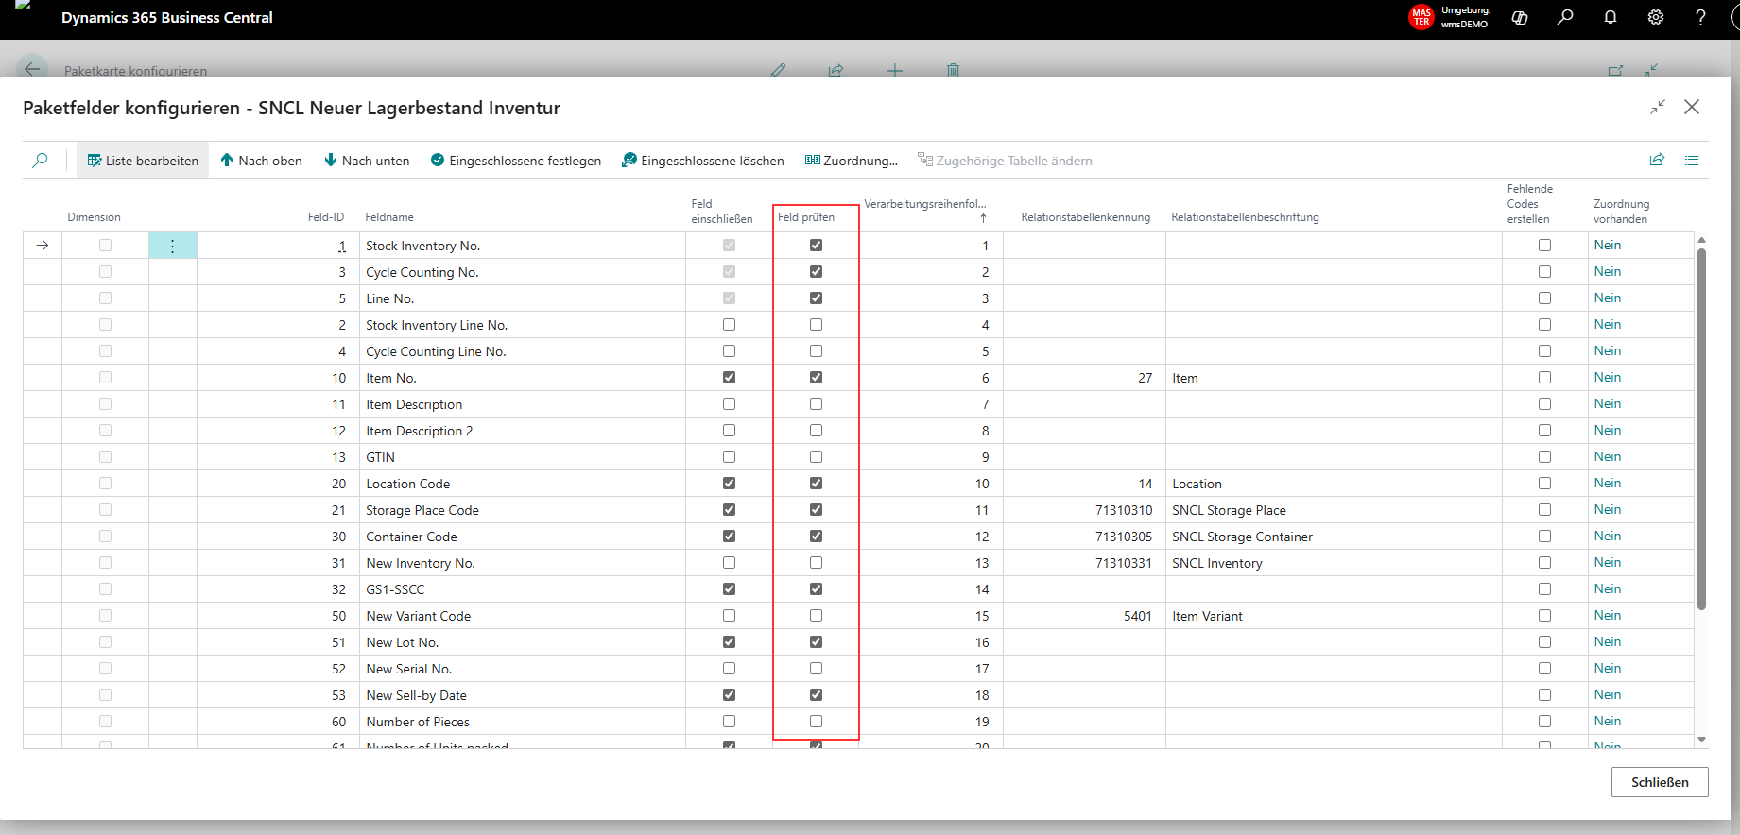Collapse the dialog with the shrink arrows icon
Image resolution: width=1740 pixels, height=835 pixels.
click(x=1658, y=108)
